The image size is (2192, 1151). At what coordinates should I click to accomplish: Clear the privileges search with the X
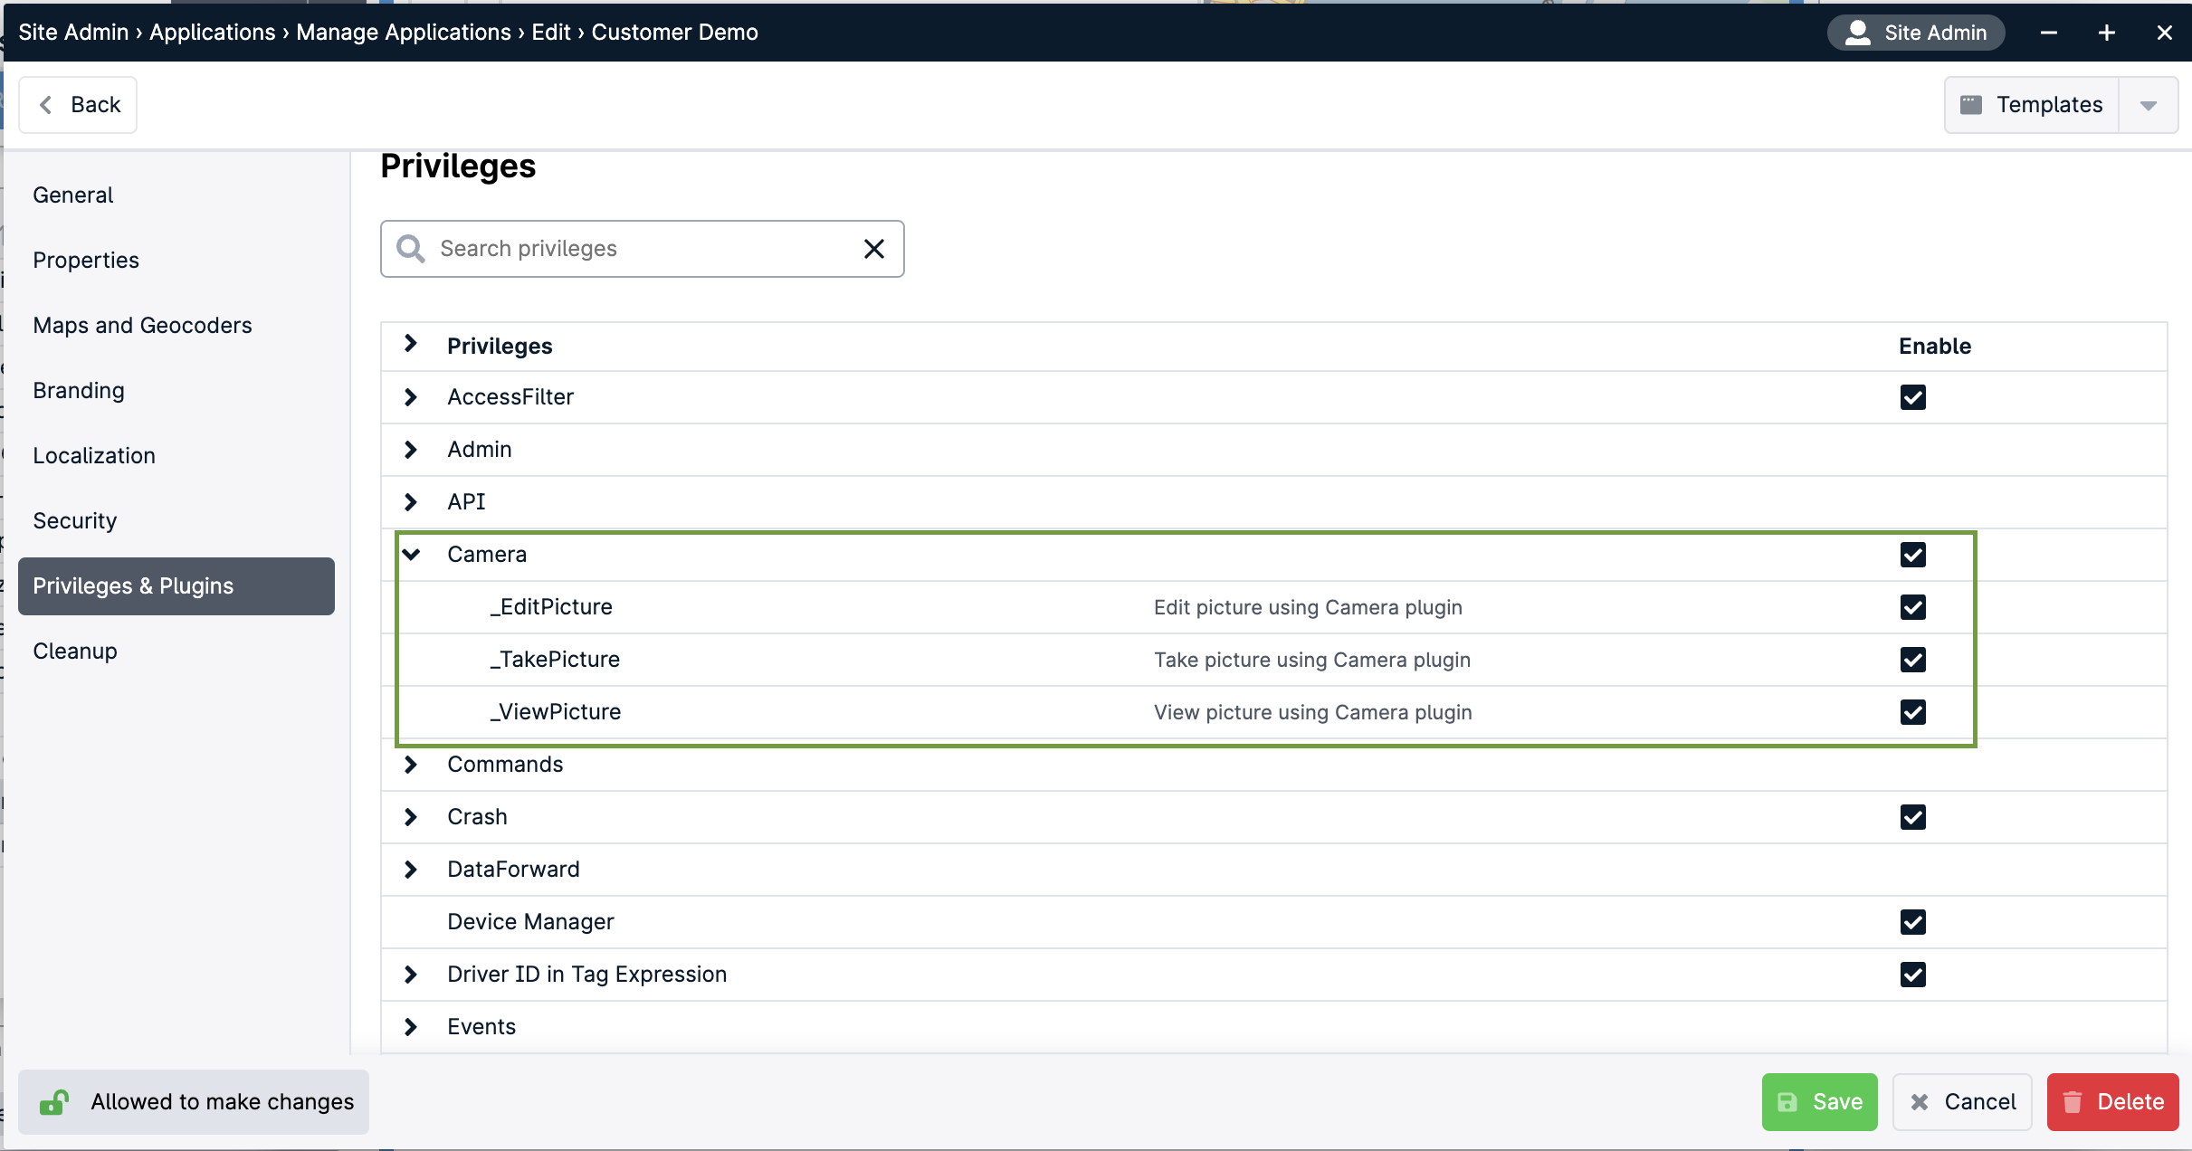[x=872, y=248]
